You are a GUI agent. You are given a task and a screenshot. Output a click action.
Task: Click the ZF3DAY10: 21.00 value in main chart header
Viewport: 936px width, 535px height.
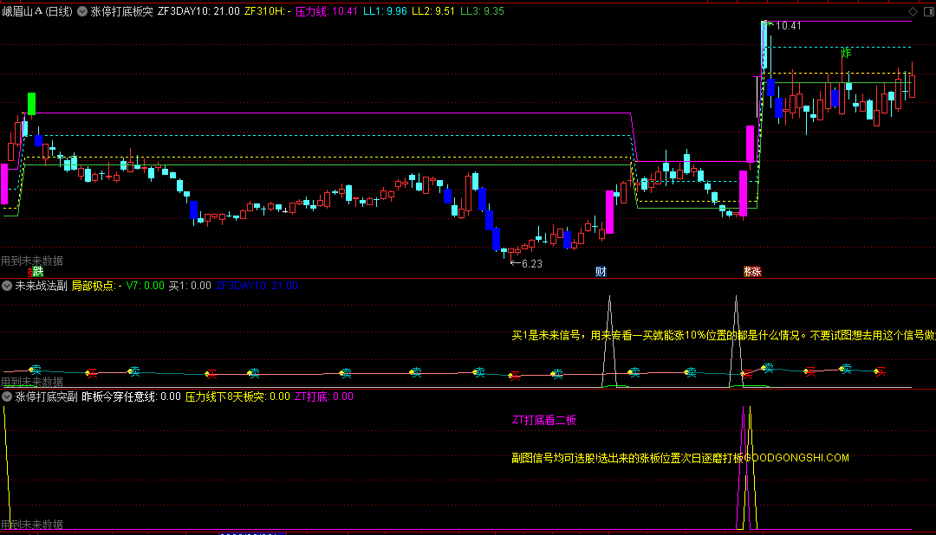click(x=198, y=11)
